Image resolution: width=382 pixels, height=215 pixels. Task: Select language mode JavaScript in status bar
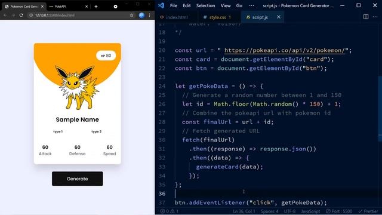click(310, 211)
